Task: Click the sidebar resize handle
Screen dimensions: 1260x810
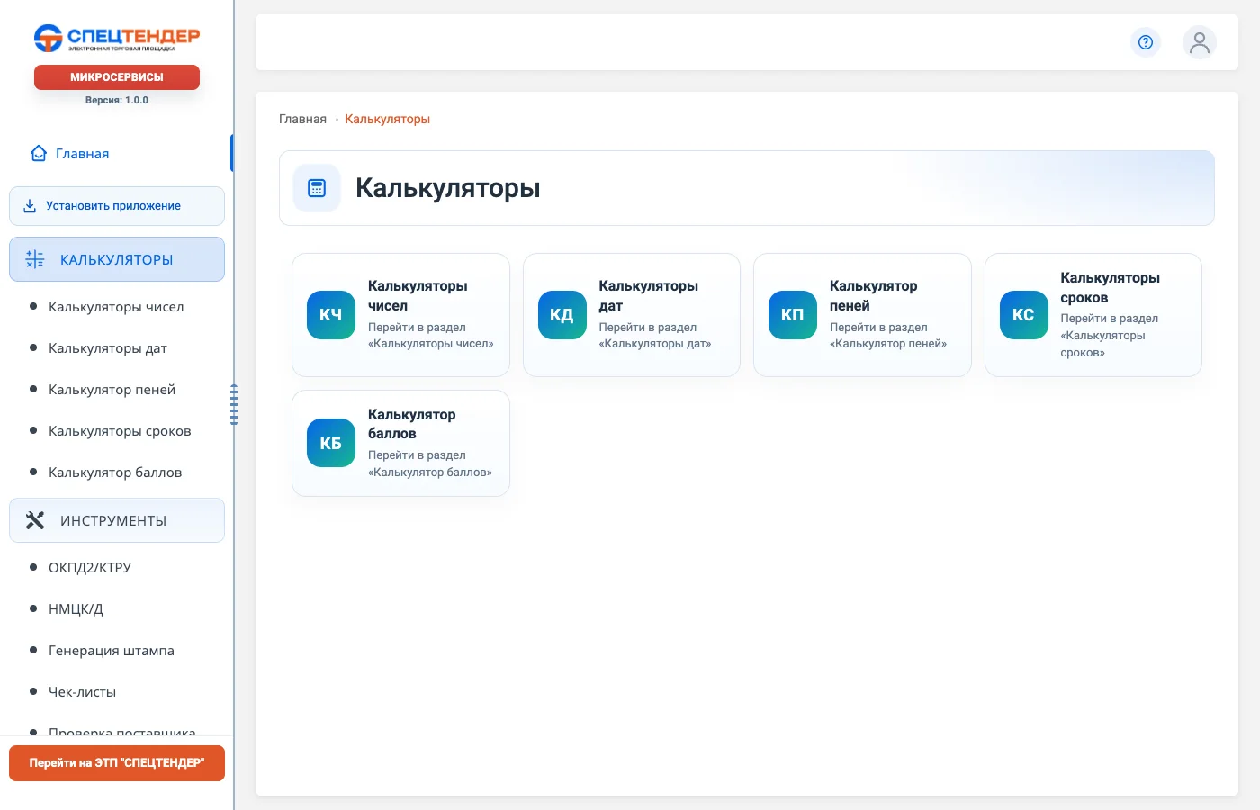Action: click(234, 404)
